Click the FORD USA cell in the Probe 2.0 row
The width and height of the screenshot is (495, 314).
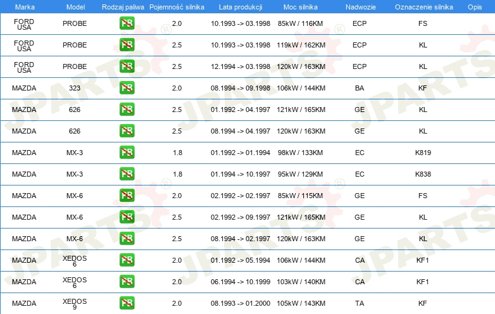click(x=24, y=24)
